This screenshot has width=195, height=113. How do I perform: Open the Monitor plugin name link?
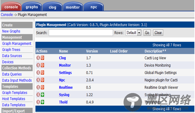65,65
